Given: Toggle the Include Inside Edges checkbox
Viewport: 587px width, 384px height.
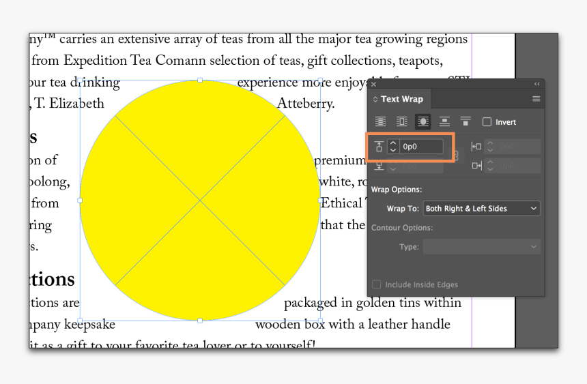Looking at the screenshot, I should [x=377, y=284].
